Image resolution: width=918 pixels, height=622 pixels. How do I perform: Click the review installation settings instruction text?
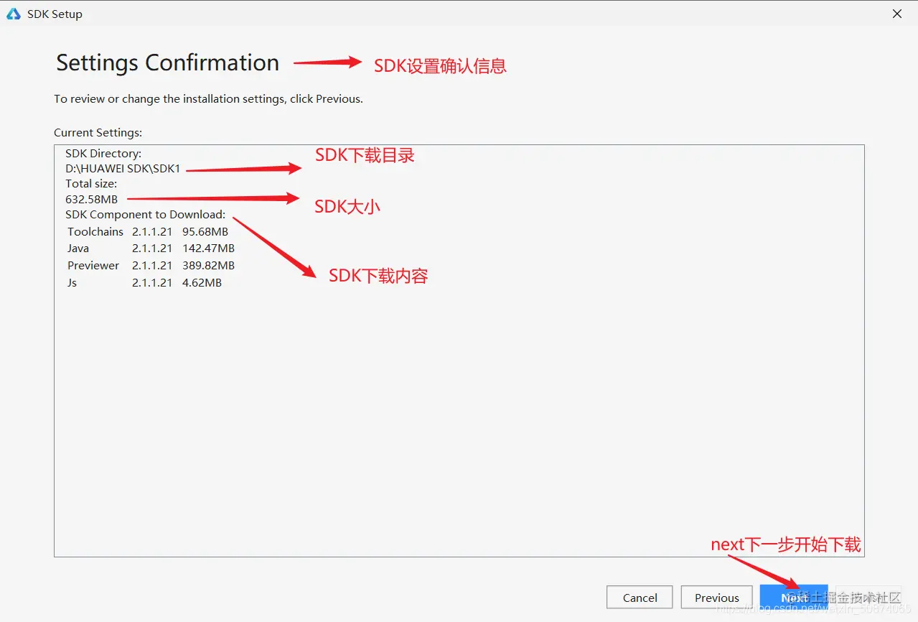(x=208, y=99)
